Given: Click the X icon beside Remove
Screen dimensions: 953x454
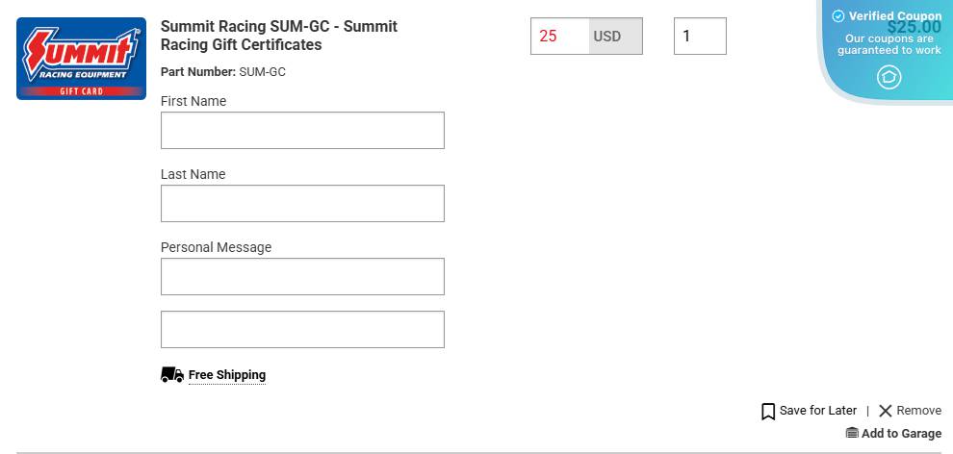Looking at the screenshot, I should click(x=886, y=411).
